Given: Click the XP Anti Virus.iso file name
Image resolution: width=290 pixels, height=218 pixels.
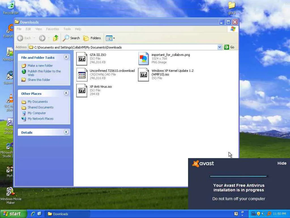Looking at the screenshot, I should coord(101,87).
